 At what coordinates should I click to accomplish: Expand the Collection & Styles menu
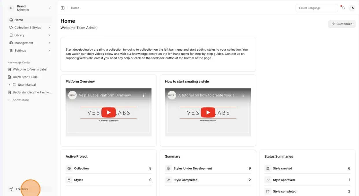click(x=30, y=27)
